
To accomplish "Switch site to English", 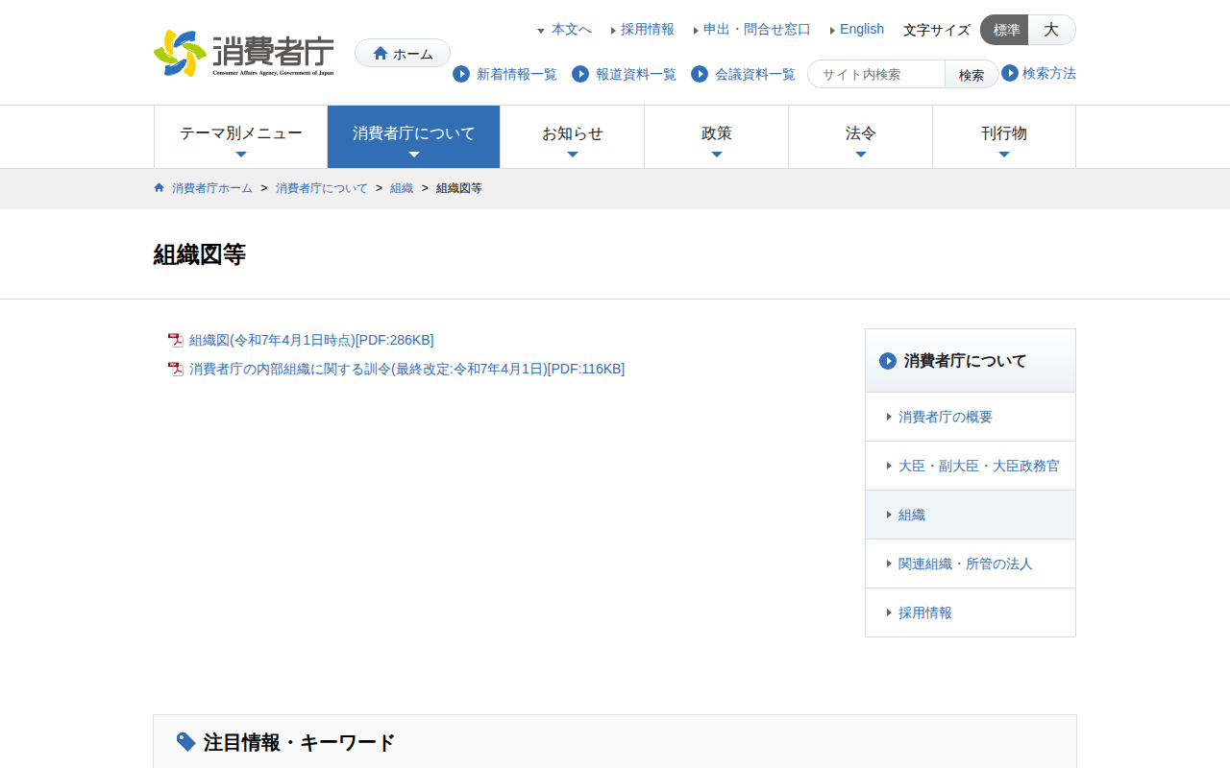I will [862, 30].
